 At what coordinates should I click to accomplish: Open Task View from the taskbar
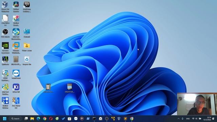26,119
